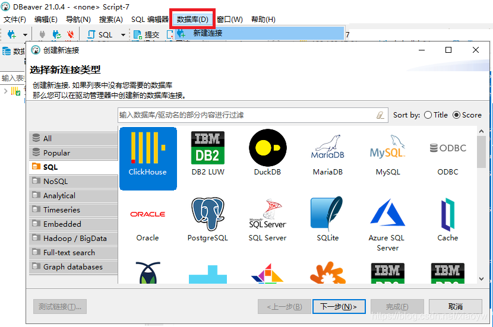Viewport: 493px width, 327px height.
Task: Sort drivers by Title
Action: click(x=436, y=115)
